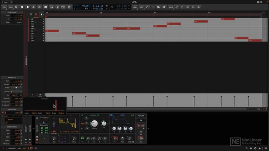Image resolution: width=269 pixels, height=151 pixels.
Task: Click the histogram orange bar in Velocity popup
Action: [x=56, y=105]
